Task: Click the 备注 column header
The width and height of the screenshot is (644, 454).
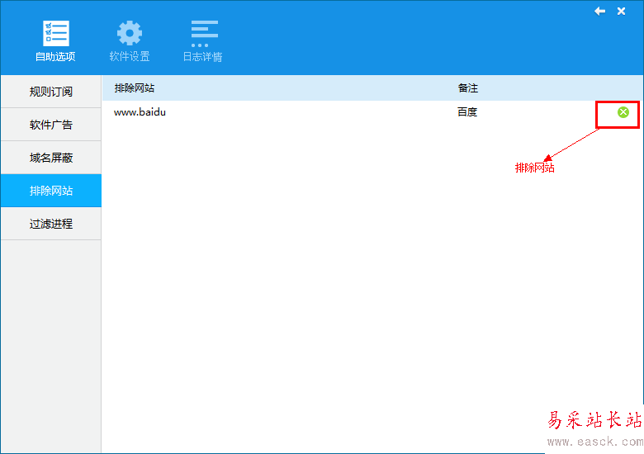Action: [x=468, y=87]
